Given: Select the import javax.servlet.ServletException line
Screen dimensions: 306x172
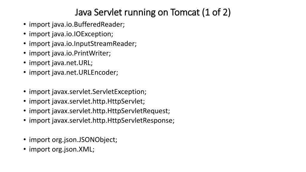Looking at the screenshot, I should point(88,92).
